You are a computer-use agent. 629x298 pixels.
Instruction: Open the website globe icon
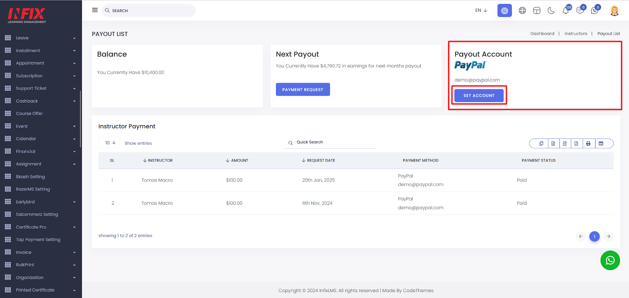[522, 11]
